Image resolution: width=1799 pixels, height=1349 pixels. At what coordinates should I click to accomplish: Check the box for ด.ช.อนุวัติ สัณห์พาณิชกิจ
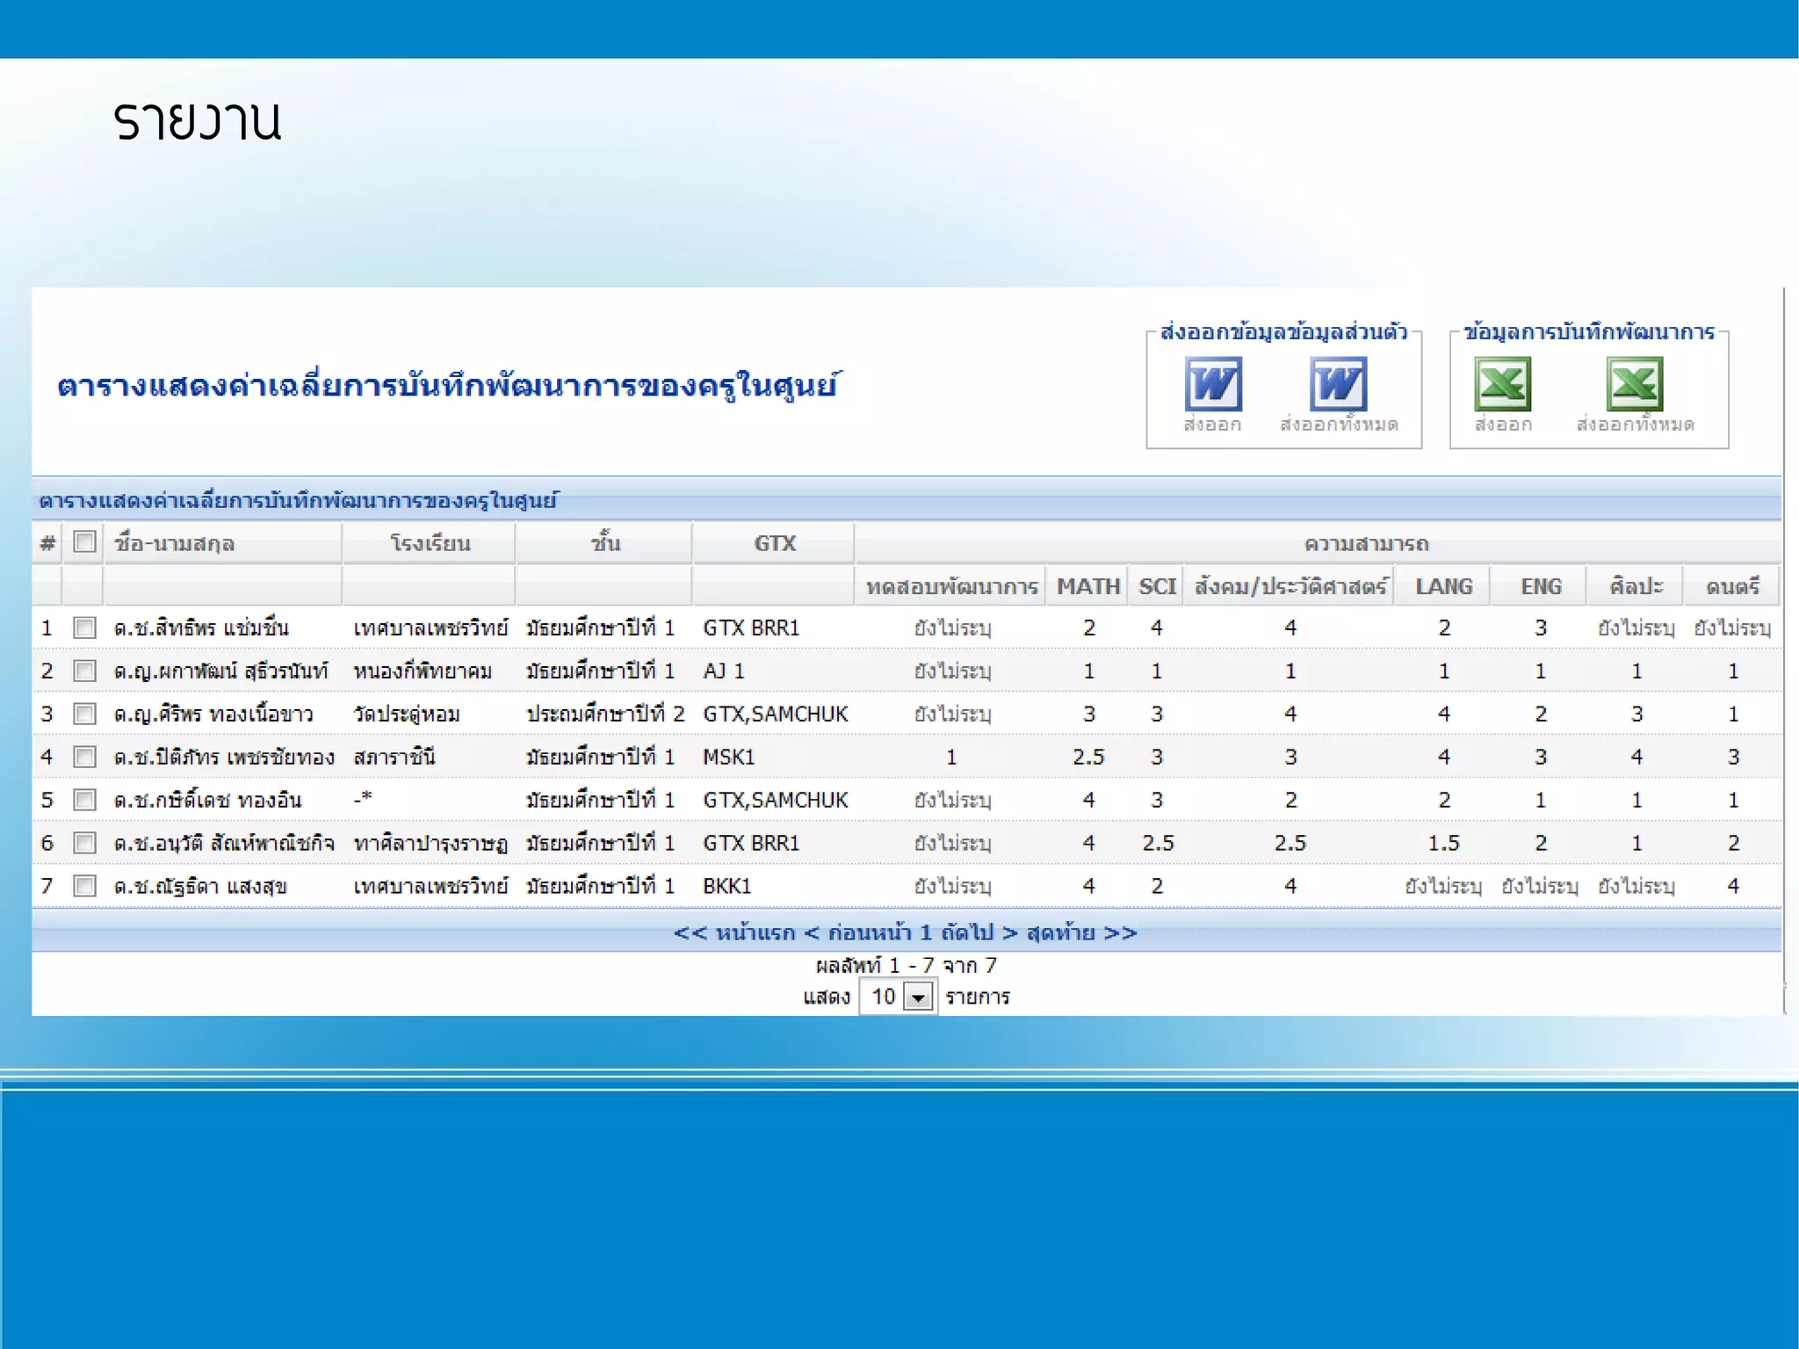[x=84, y=843]
